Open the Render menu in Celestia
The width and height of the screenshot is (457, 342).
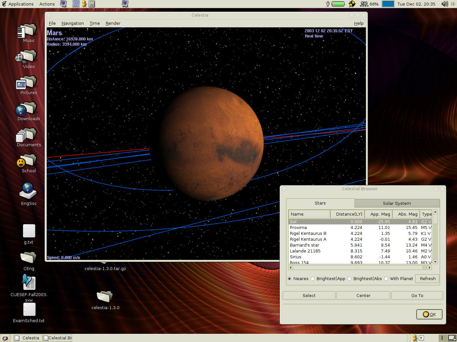click(x=113, y=23)
